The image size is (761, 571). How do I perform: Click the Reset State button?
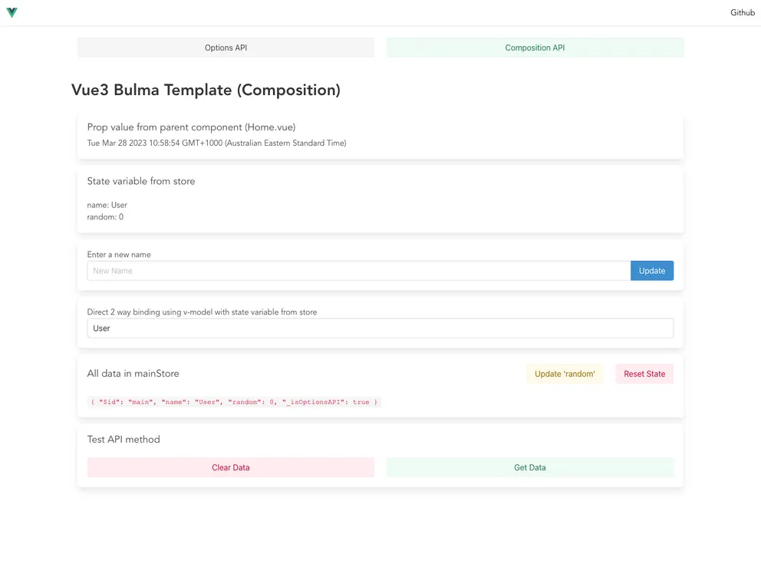click(x=644, y=373)
